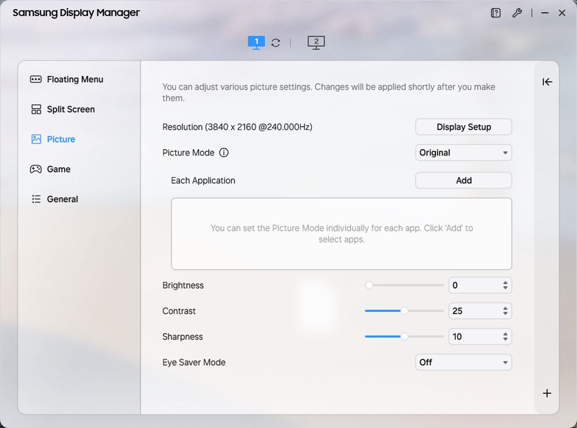Click the Contrast slider thumb

tap(404, 311)
